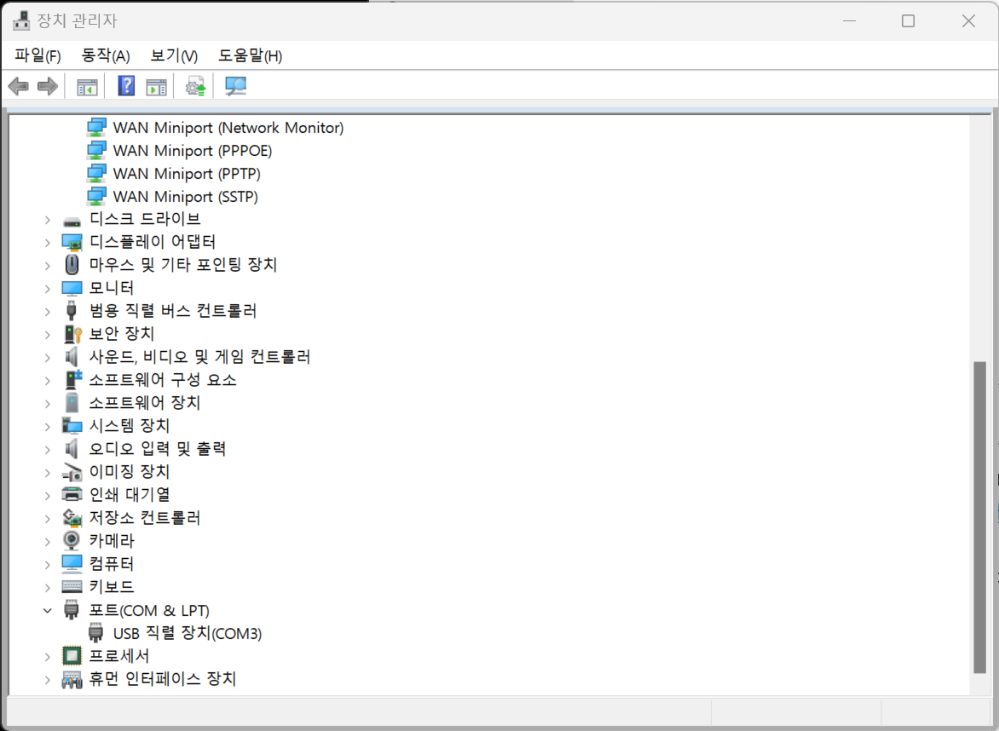Select the 소프트웨어 구성 요소 label

(163, 379)
